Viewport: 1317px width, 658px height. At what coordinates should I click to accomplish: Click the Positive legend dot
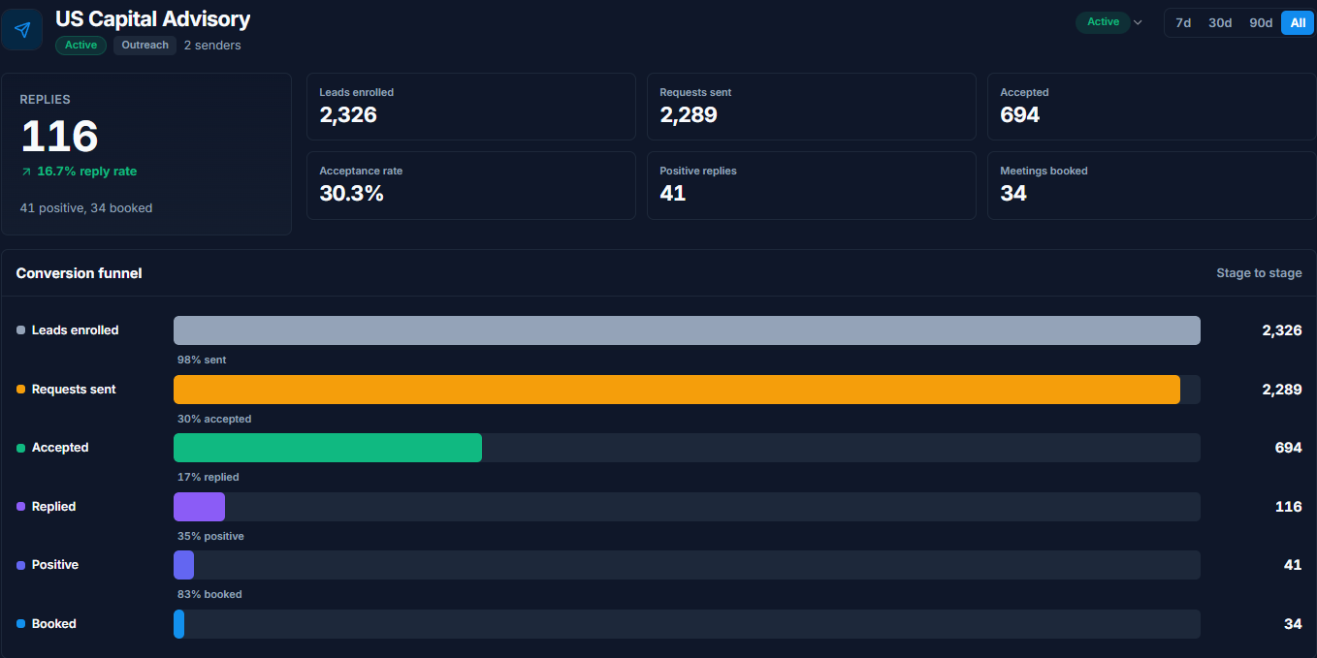pos(21,565)
